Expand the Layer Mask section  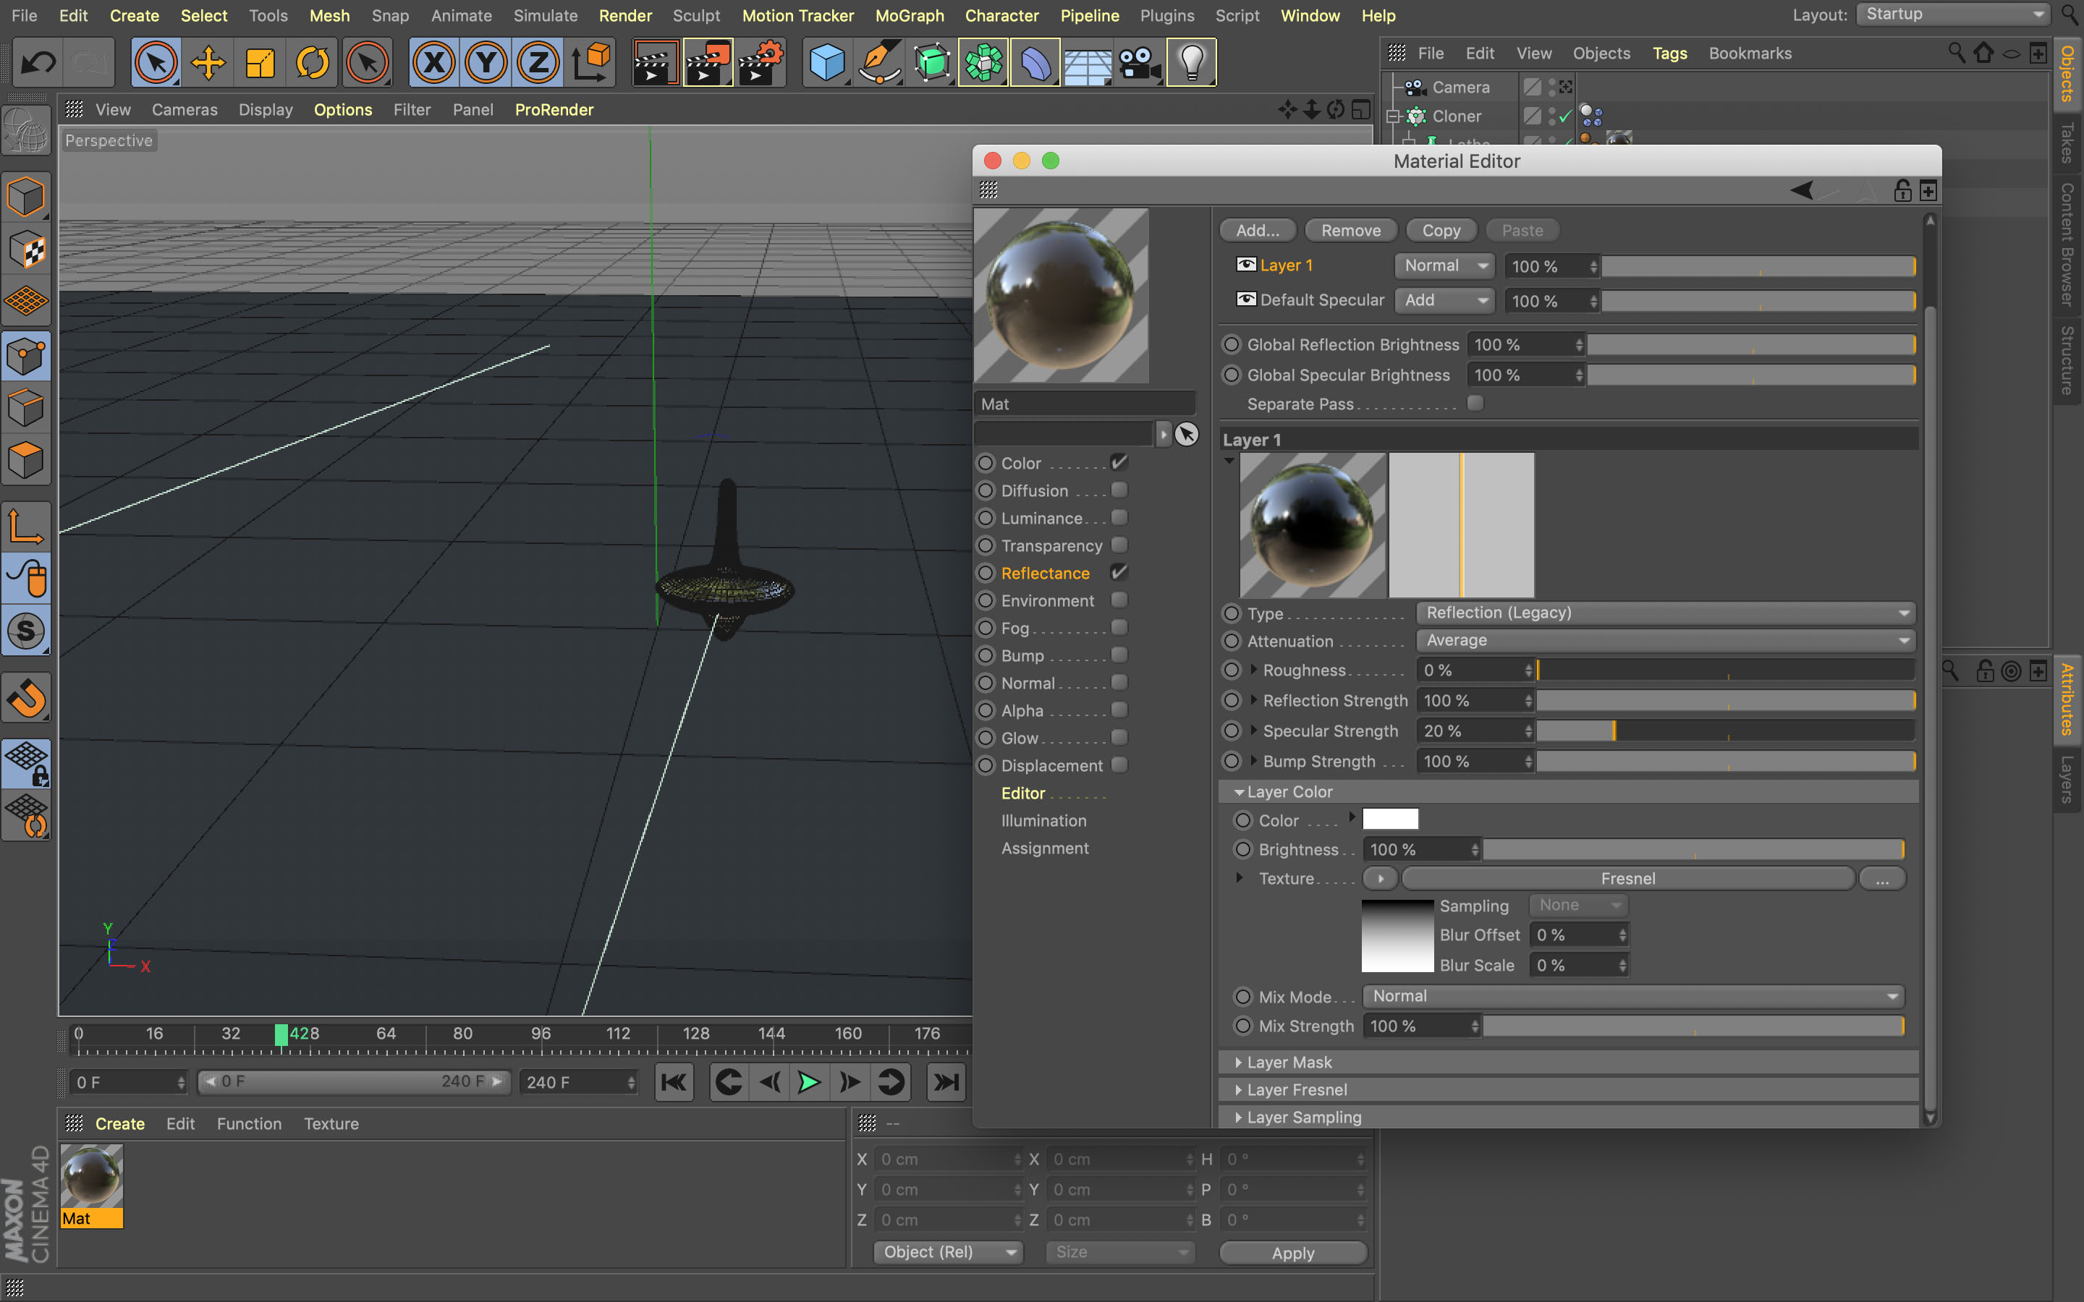[x=1568, y=1063]
